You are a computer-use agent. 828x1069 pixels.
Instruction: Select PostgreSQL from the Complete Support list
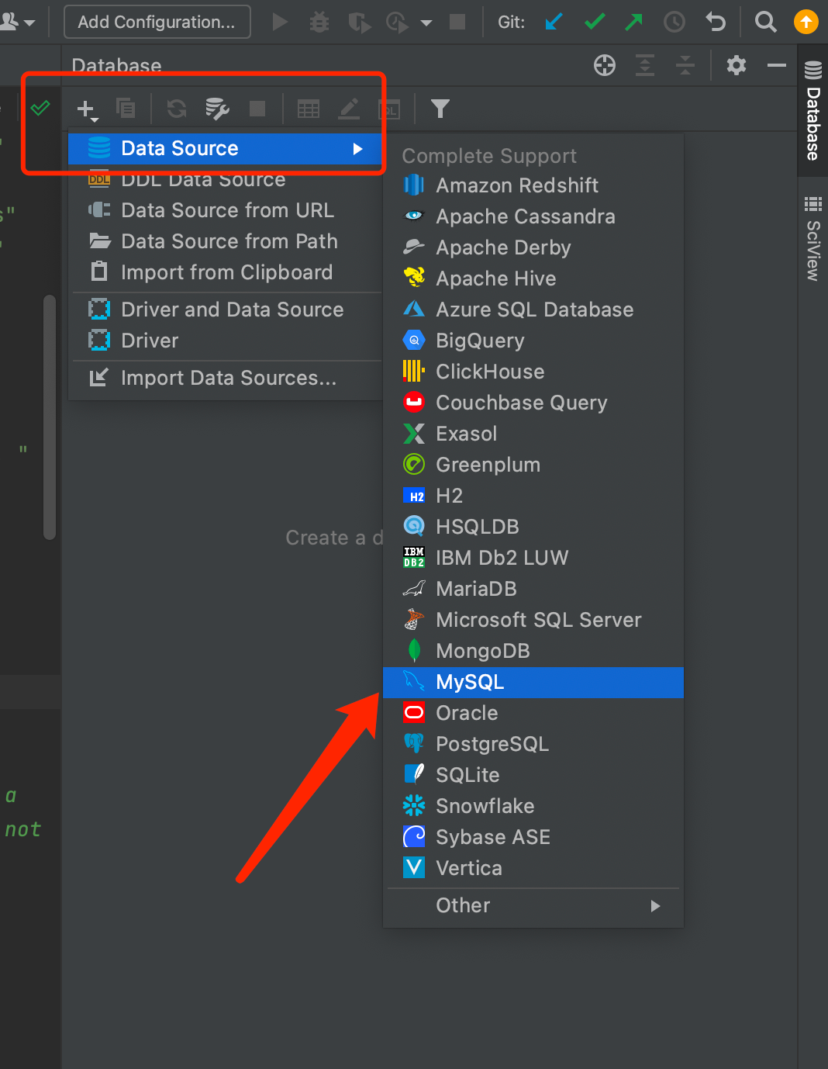pos(492,743)
